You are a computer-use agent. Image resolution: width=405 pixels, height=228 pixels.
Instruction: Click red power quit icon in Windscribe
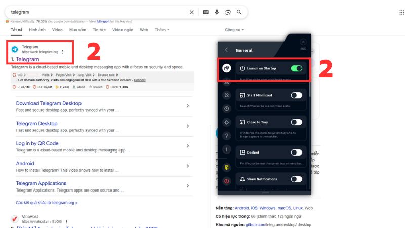click(226, 181)
